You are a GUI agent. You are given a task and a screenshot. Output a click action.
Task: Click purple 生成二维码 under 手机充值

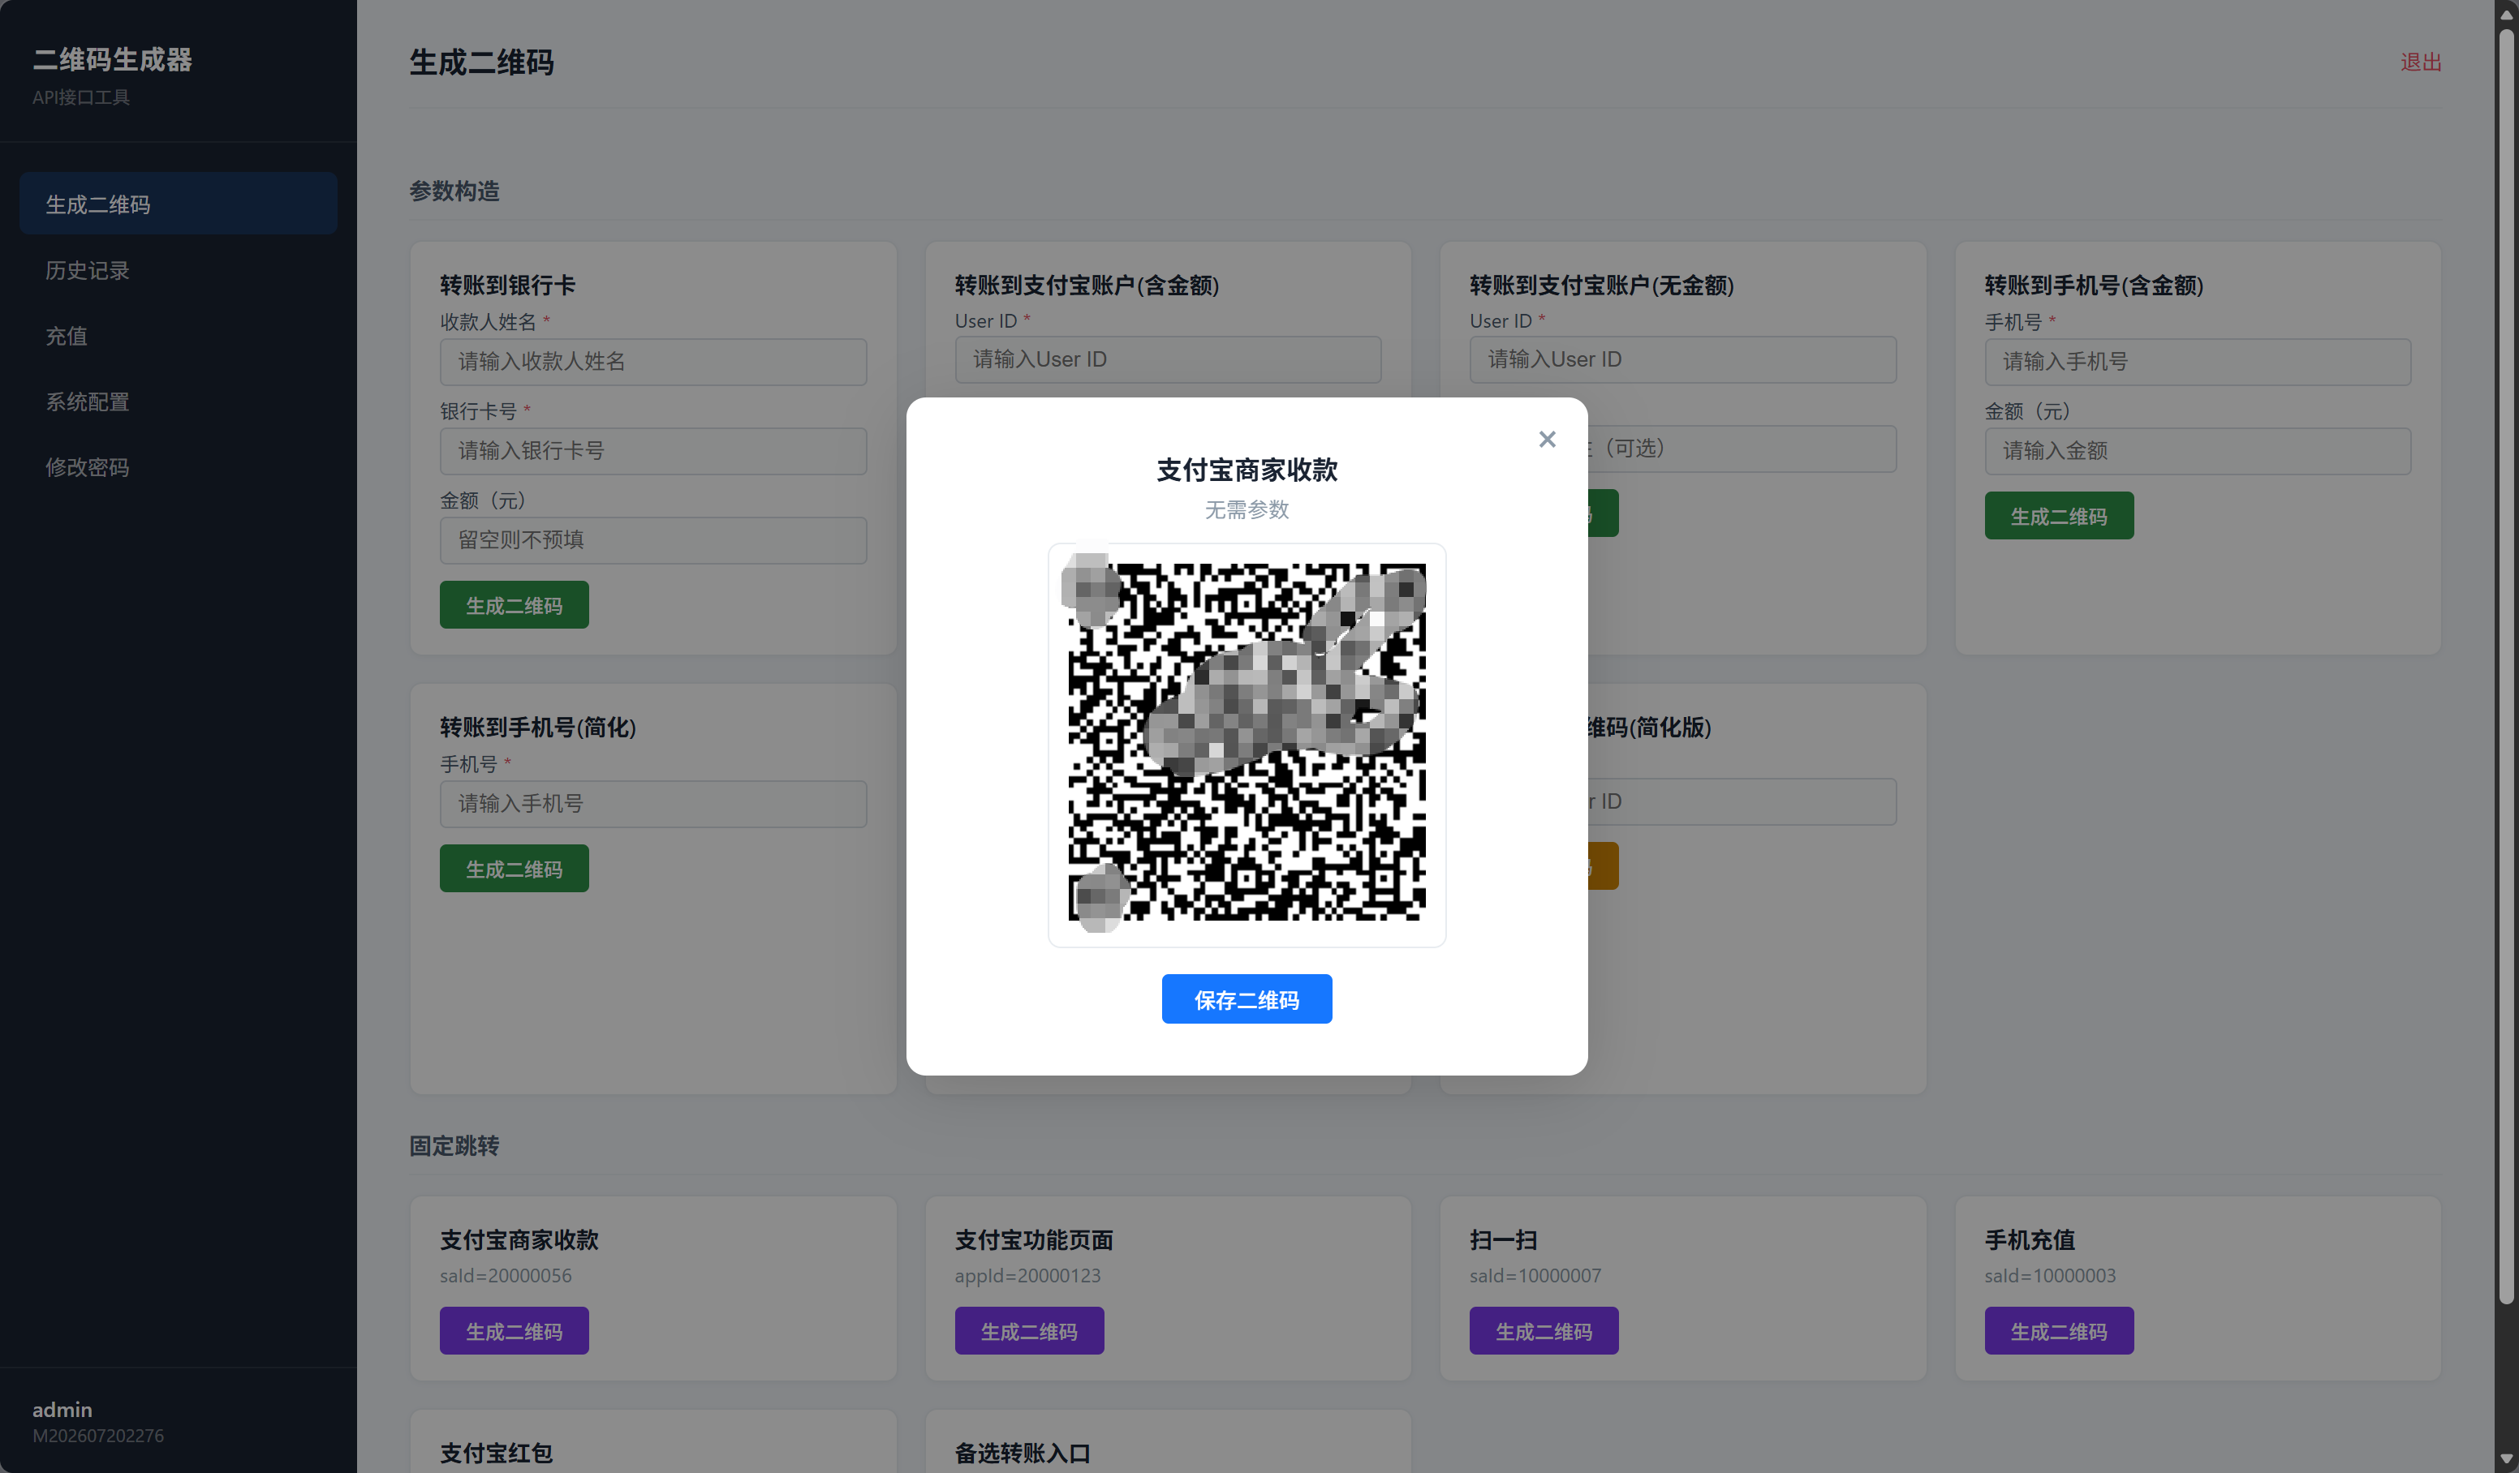click(x=2058, y=1331)
